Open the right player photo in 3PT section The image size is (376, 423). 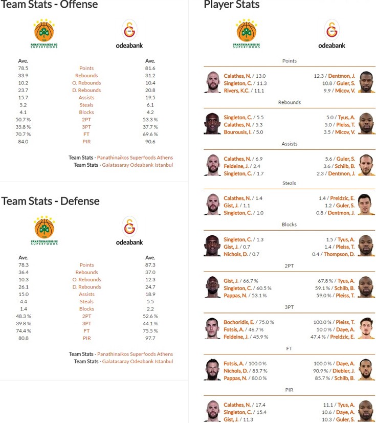366,328
